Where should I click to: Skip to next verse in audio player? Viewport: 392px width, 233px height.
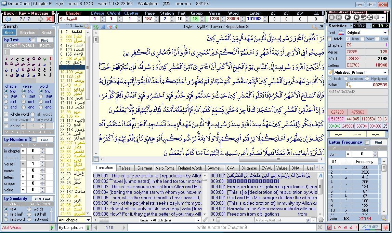point(356,17)
